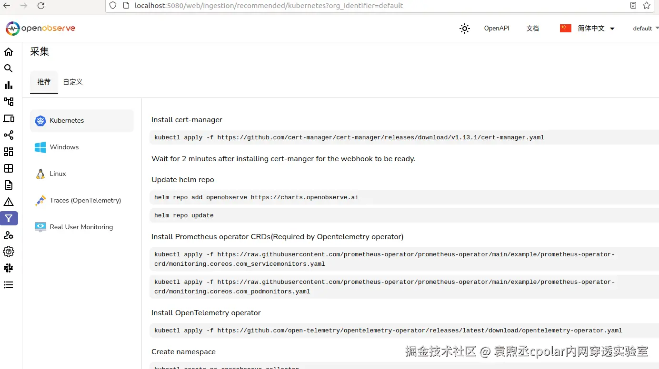This screenshot has width=659, height=369.
Task: Open the Dashboards grid icon in sidebar
Action: tap(9, 152)
